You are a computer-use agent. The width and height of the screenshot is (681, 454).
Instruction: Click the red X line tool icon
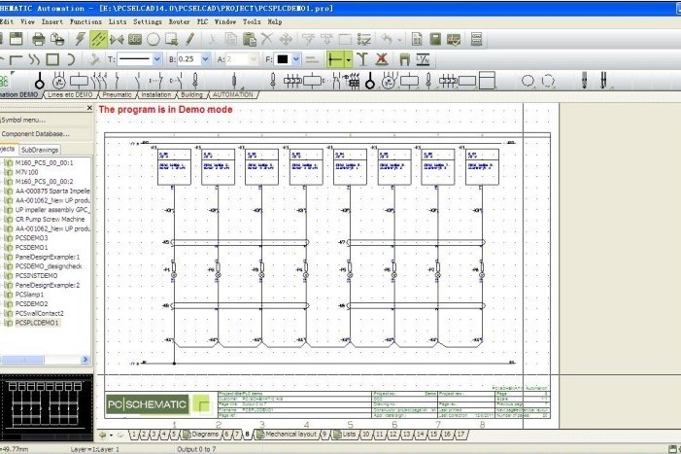(382, 59)
